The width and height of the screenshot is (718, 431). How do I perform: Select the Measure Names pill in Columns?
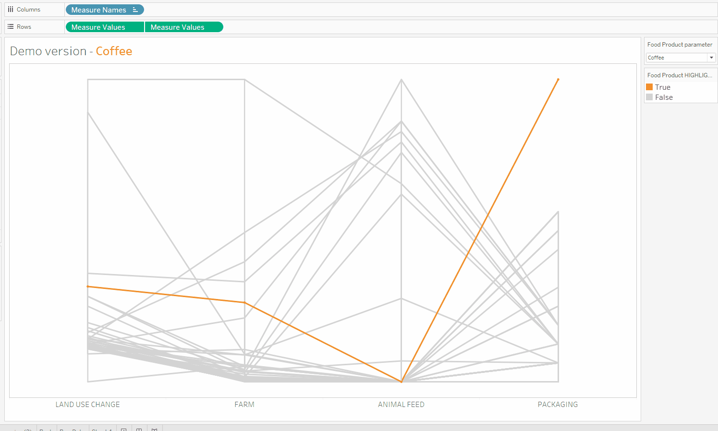click(105, 10)
